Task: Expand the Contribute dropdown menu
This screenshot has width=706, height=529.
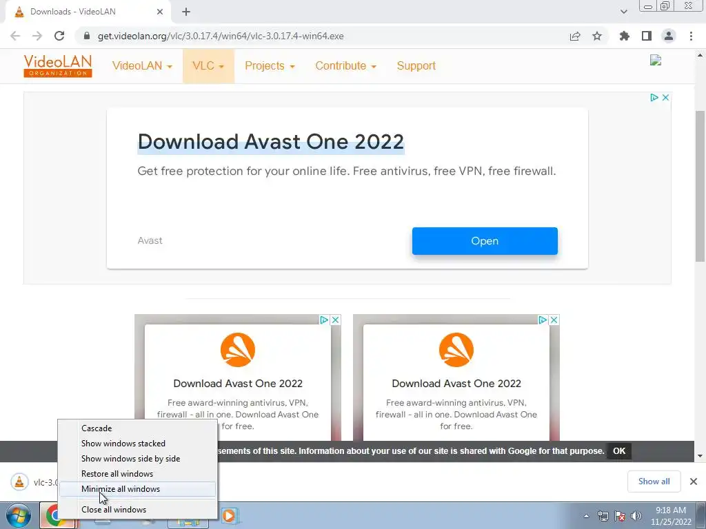Action: coord(346,65)
